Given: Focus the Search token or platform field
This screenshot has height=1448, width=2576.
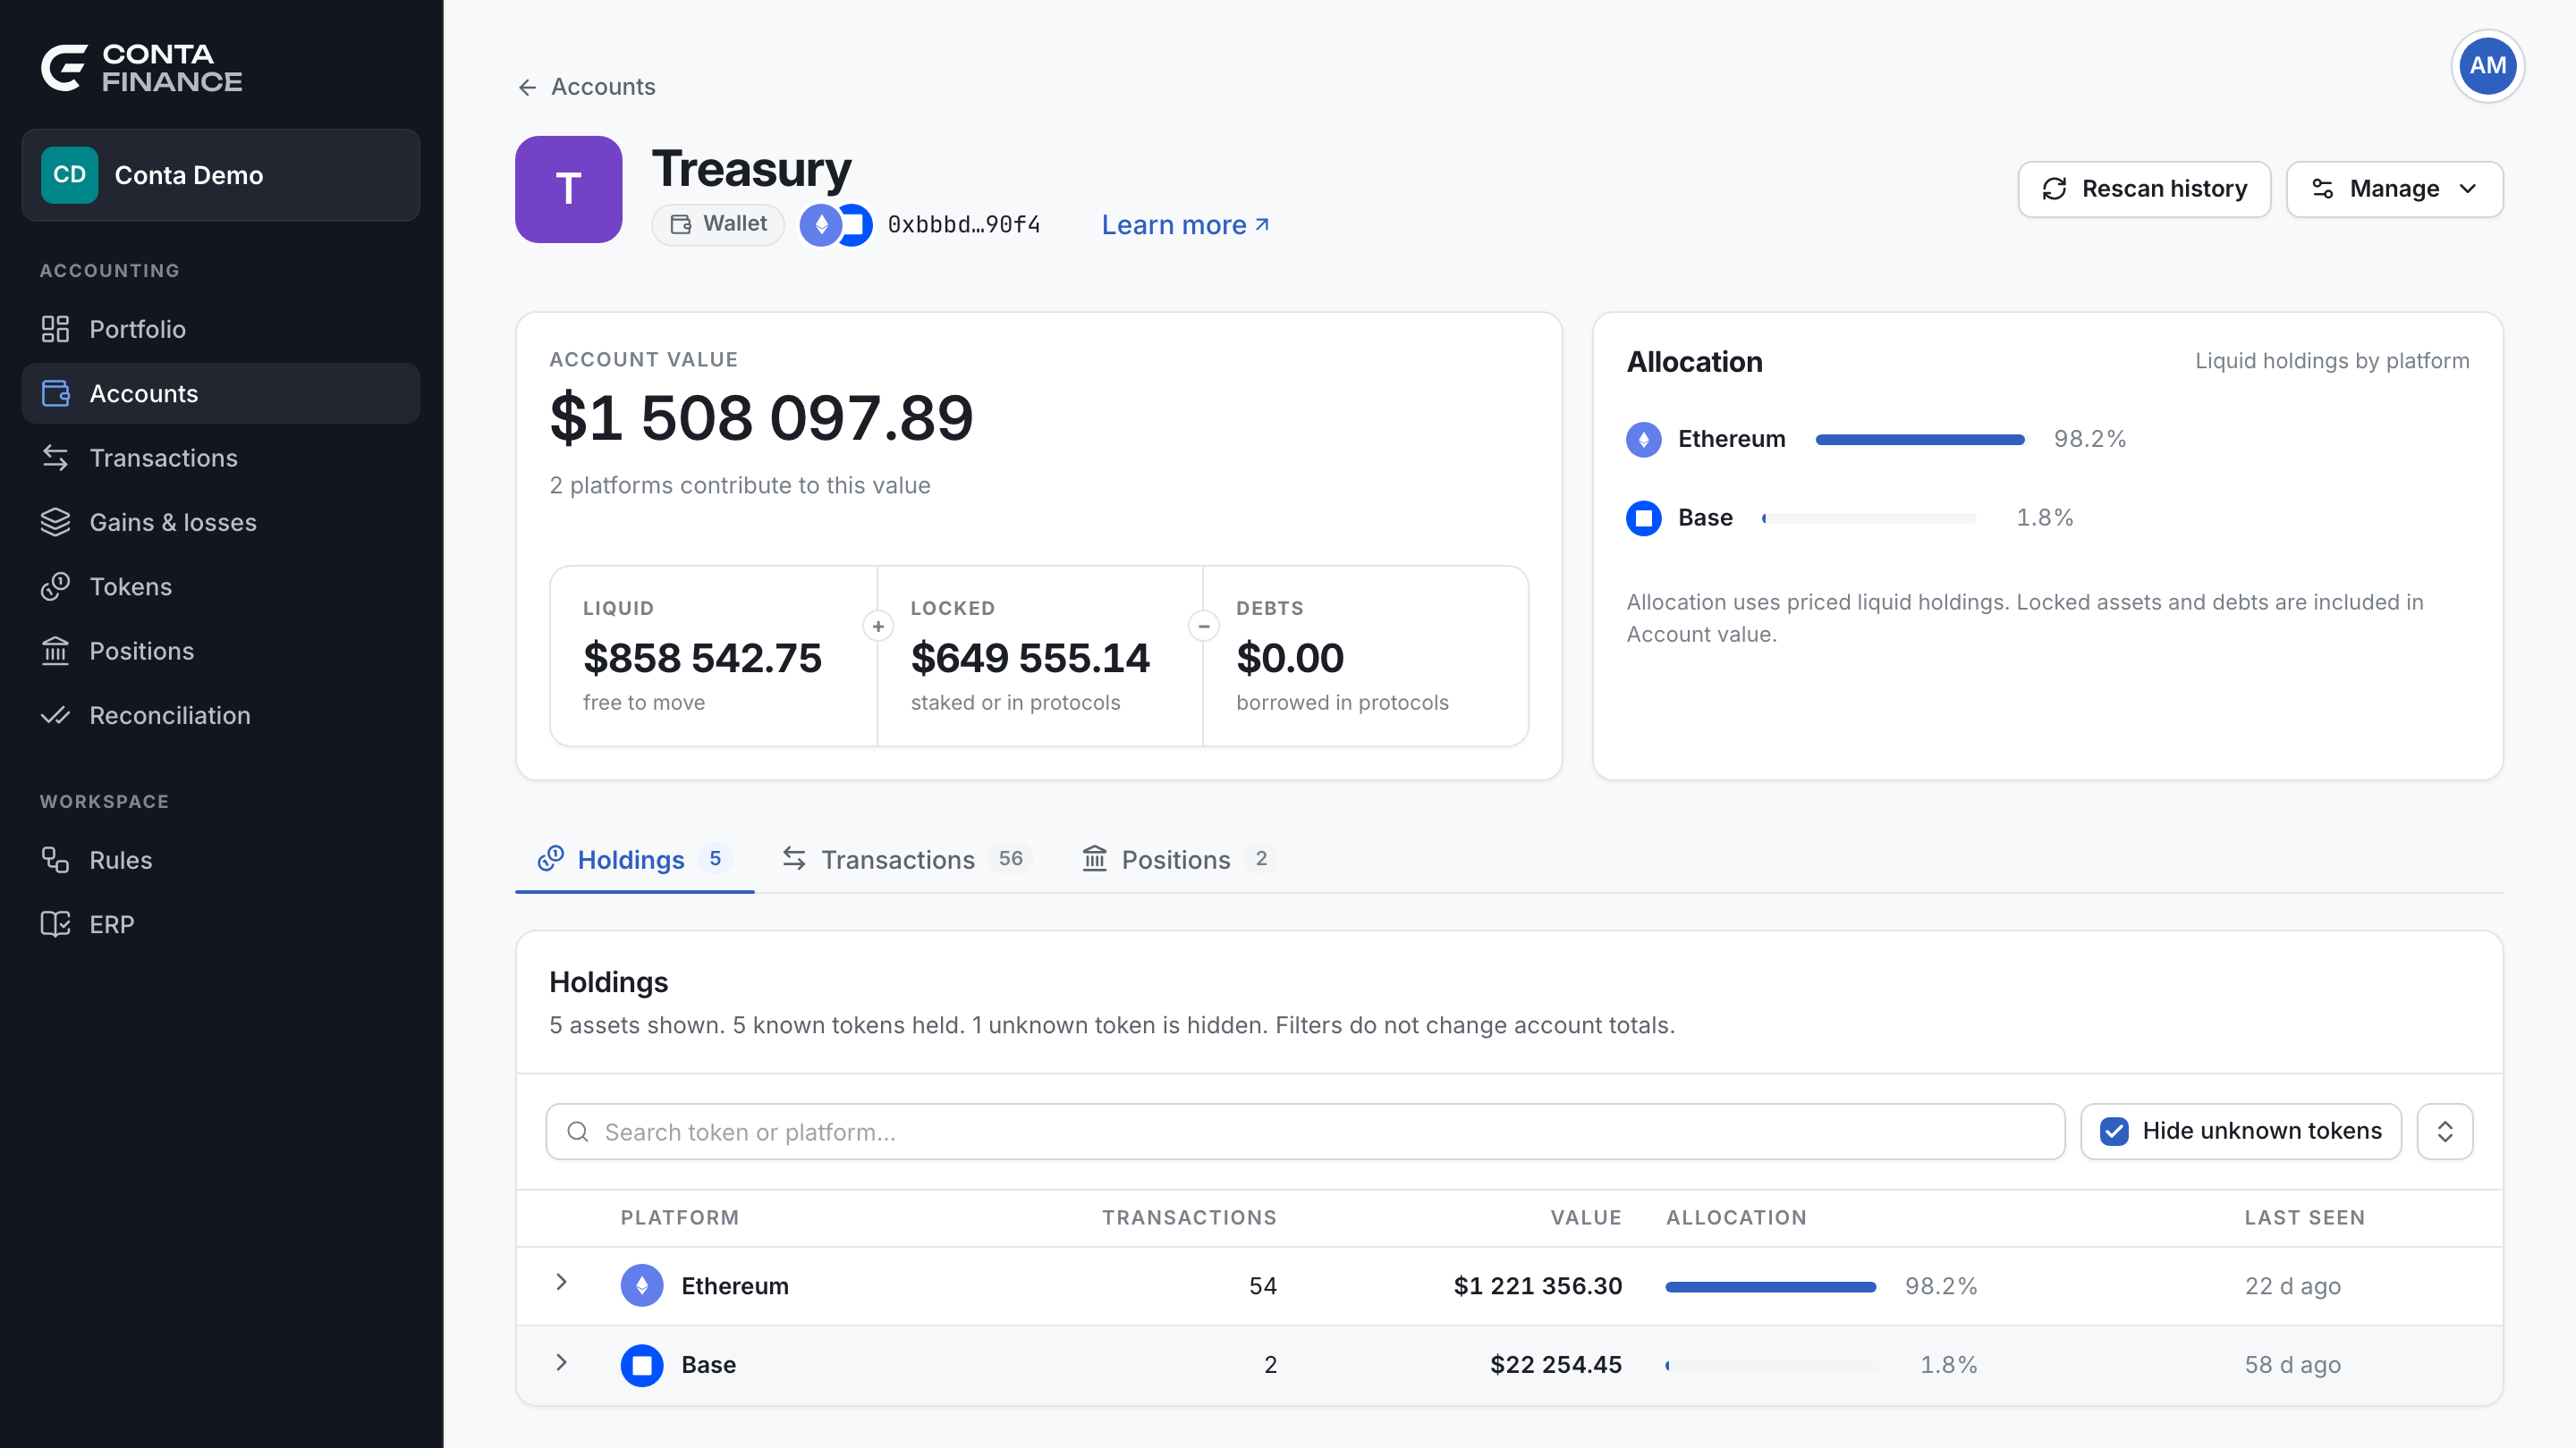Looking at the screenshot, I should point(1304,1132).
